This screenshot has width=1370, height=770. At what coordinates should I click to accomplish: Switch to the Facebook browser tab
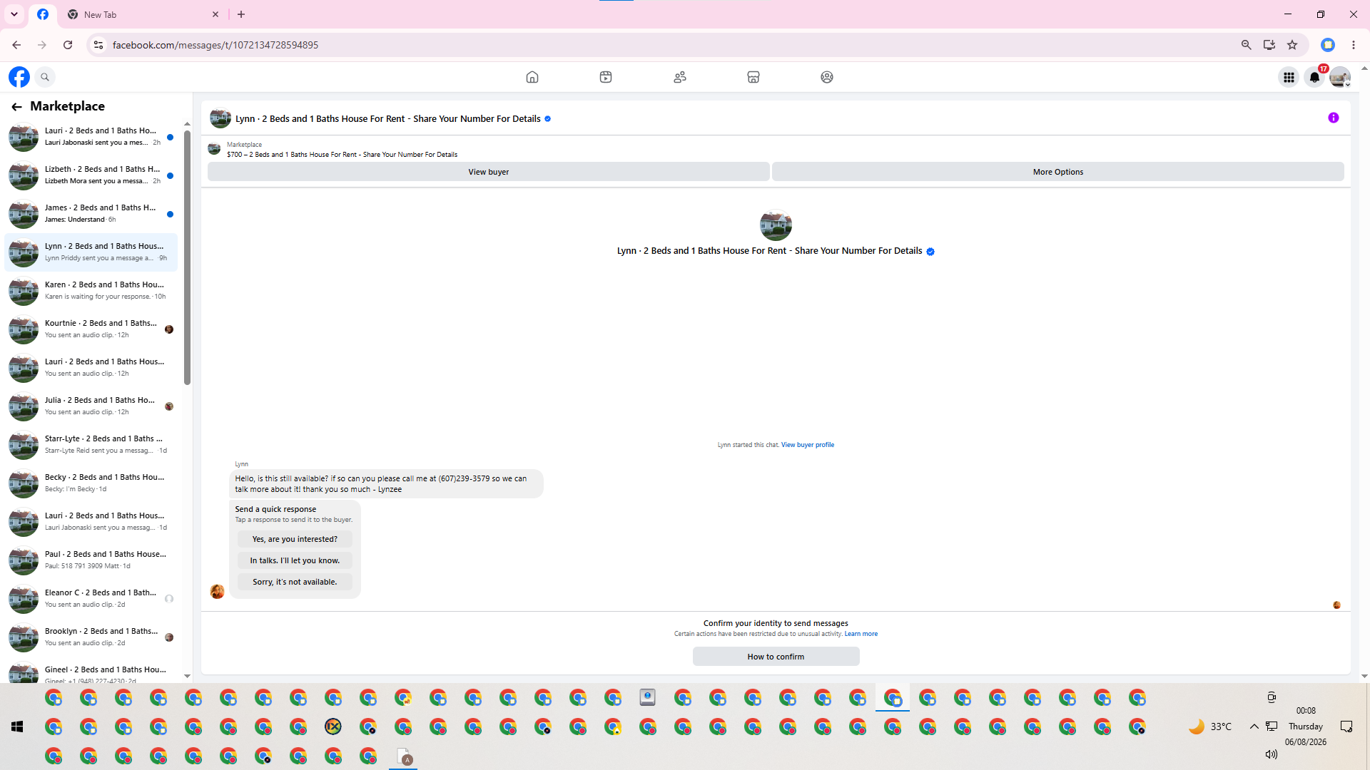click(43, 14)
